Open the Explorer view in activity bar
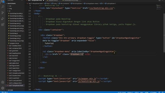The height and width of the screenshot is (93, 165). click(x=3, y=1)
